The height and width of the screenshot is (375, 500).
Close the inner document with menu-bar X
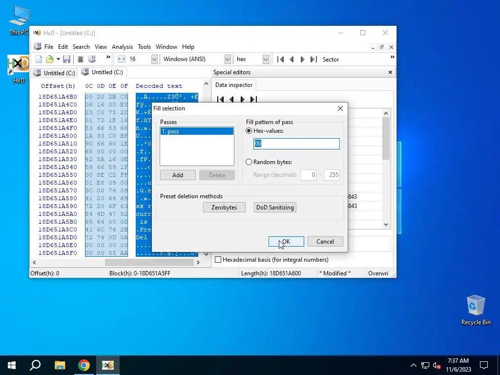click(x=391, y=47)
